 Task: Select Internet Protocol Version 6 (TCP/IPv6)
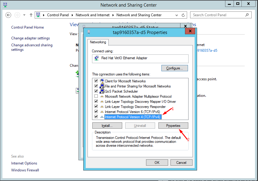[132, 112]
